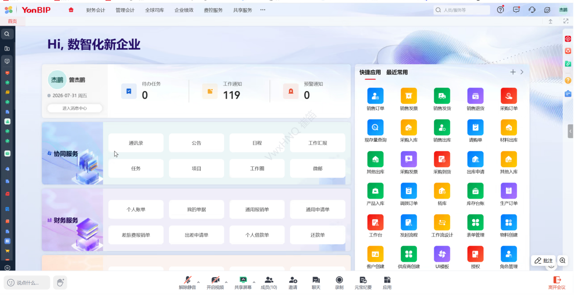Open the 销售订单 quick app icon
The image size is (574, 295).
click(375, 96)
